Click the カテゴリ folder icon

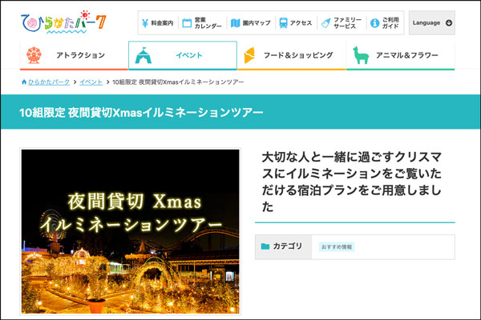click(x=265, y=246)
